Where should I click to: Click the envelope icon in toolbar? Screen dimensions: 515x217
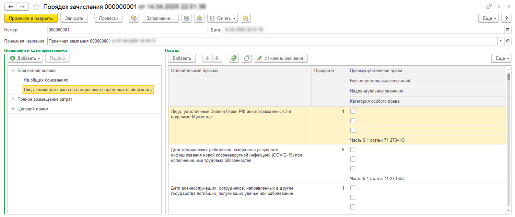tap(199, 18)
